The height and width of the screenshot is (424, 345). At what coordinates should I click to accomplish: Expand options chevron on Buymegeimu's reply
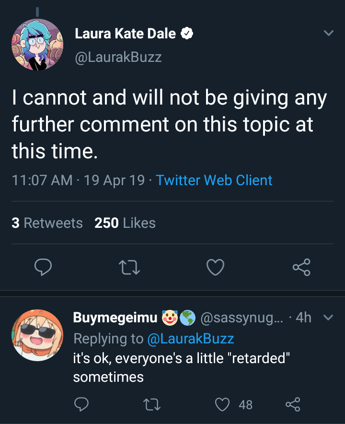point(328,317)
